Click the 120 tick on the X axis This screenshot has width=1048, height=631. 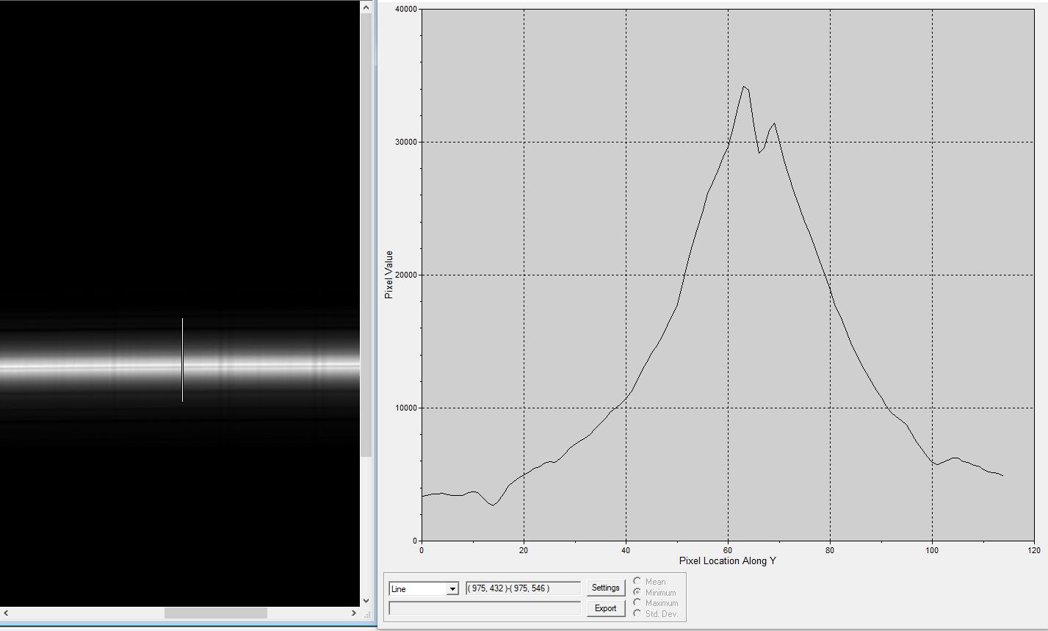[x=1034, y=549]
